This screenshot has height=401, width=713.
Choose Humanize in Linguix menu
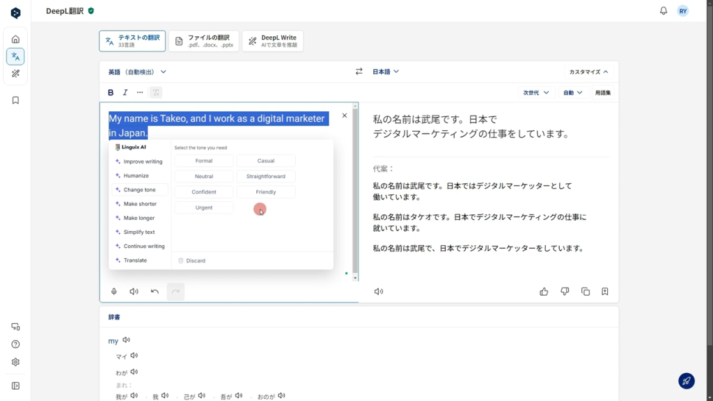(x=139, y=175)
